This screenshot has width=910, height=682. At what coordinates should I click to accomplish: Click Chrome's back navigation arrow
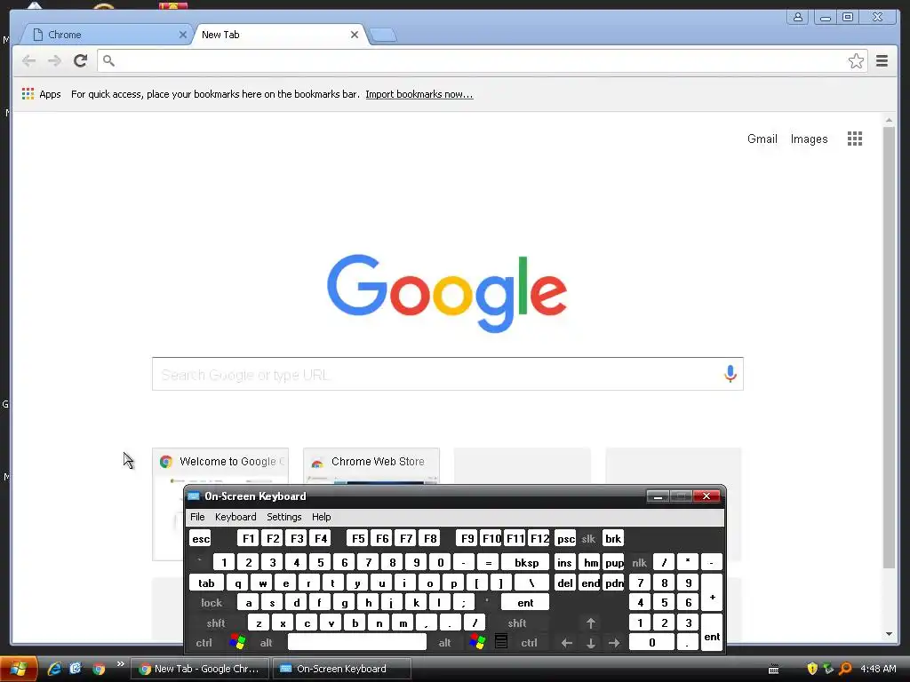click(28, 61)
